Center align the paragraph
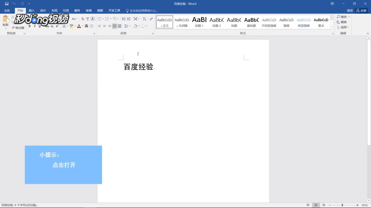 coord(105,26)
